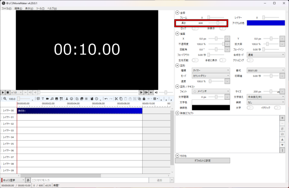The height and width of the screenshot is (188, 289).
Task: Click the timeline zoom magnifier icon
Action: (5, 99)
